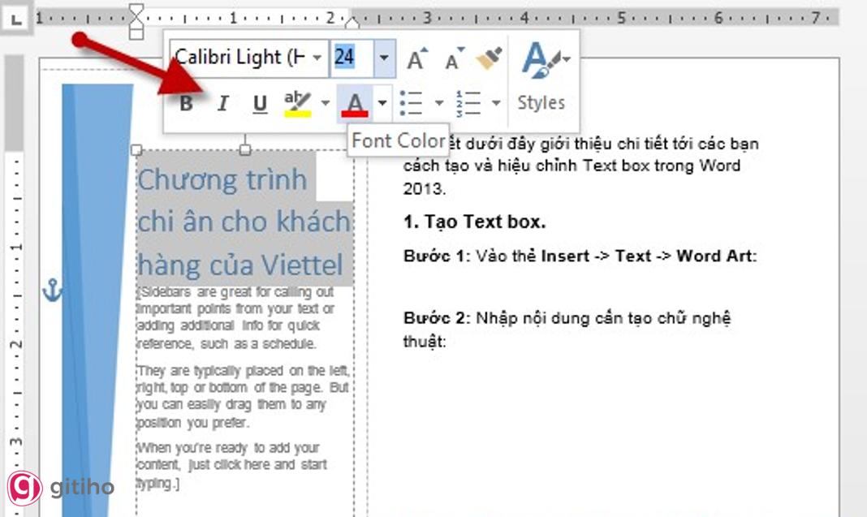
Task: Italicize the selected heading
Action: click(x=222, y=103)
